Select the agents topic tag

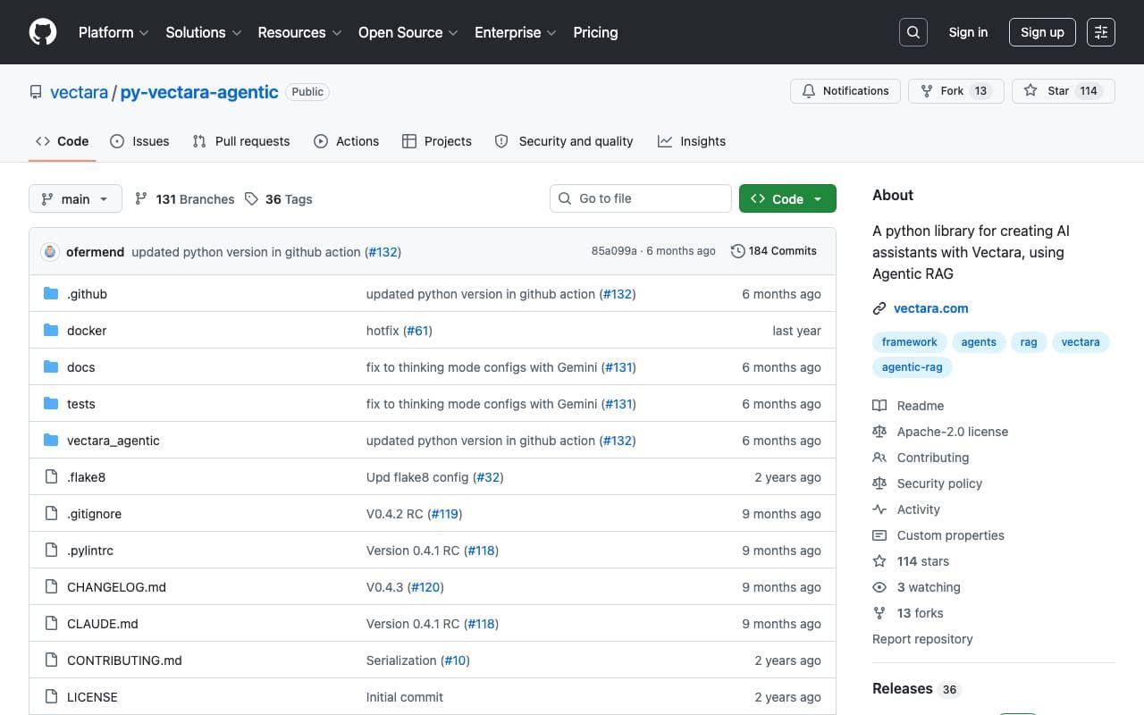(x=979, y=342)
